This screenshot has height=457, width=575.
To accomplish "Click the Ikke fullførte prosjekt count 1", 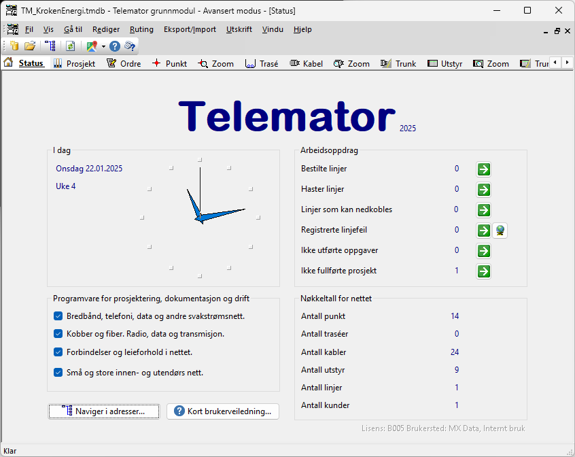I will [457, 271].
